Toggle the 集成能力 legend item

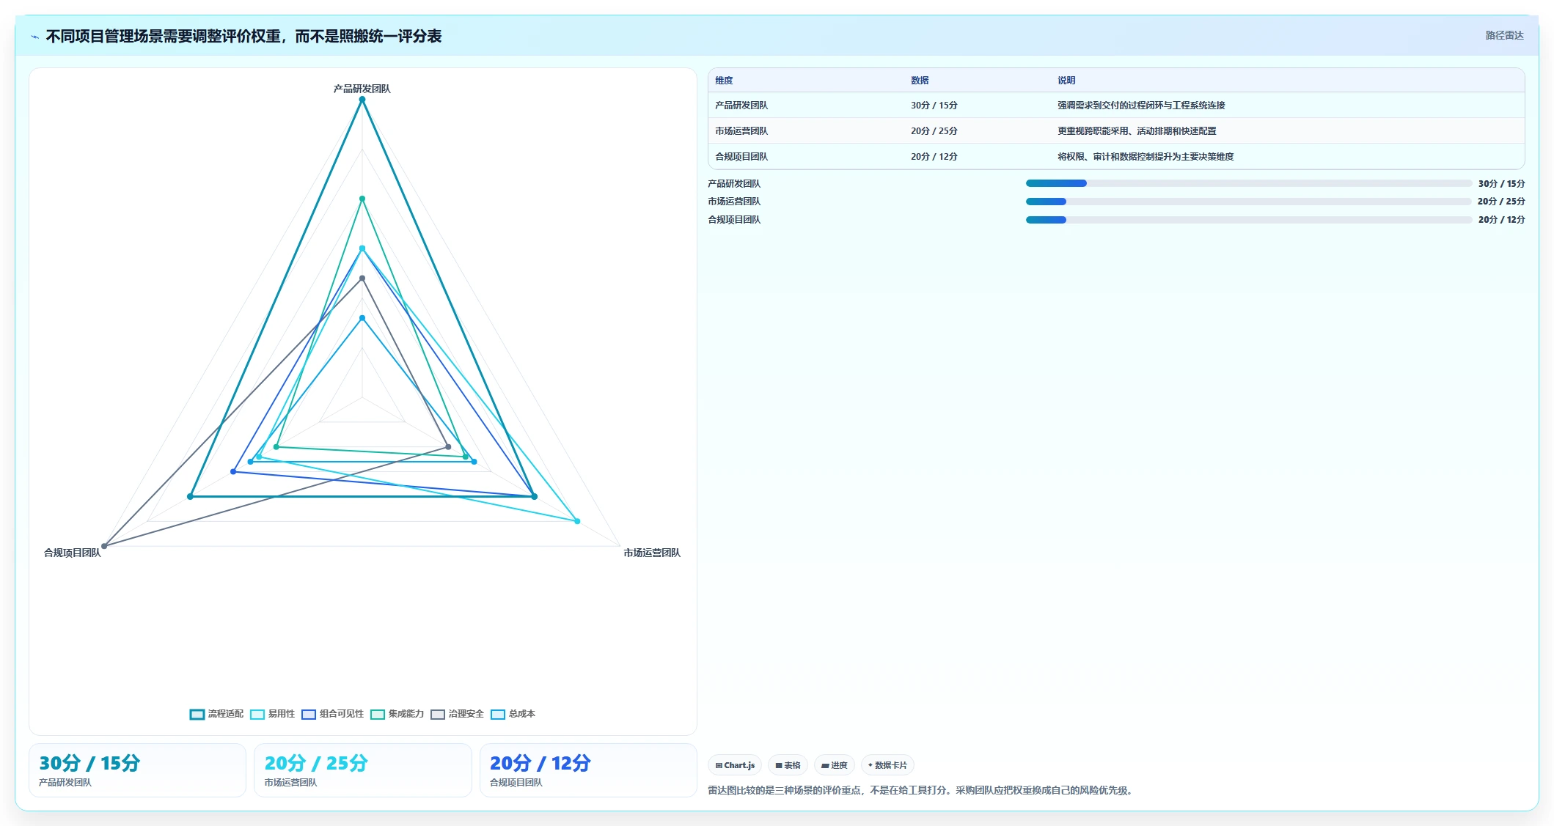point(397,715)
